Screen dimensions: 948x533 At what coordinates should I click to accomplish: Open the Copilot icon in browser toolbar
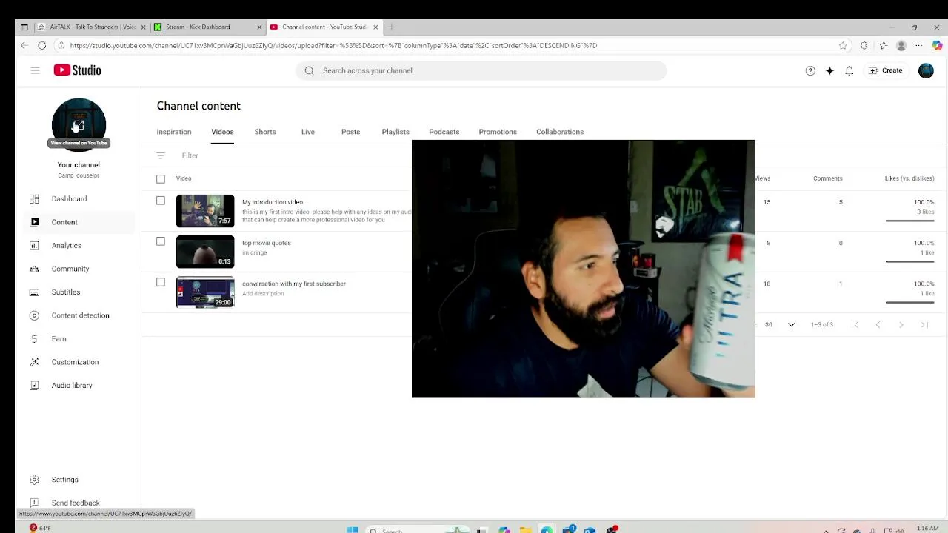coord(937,45)
